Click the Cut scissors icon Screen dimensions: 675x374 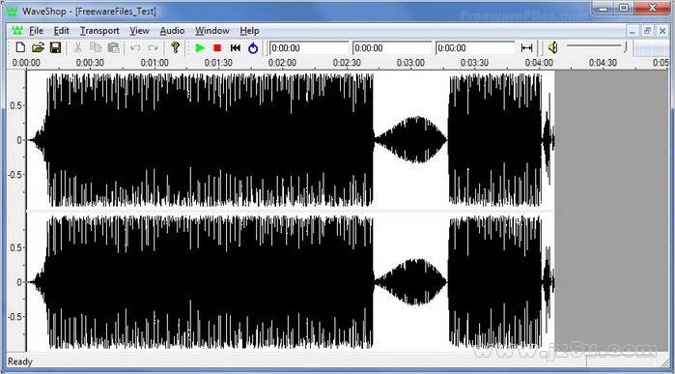point(78,47)
